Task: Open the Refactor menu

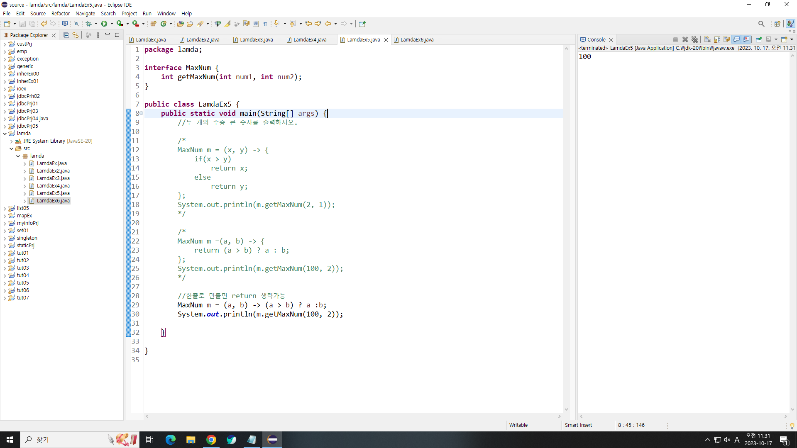Action: [60, 13]
